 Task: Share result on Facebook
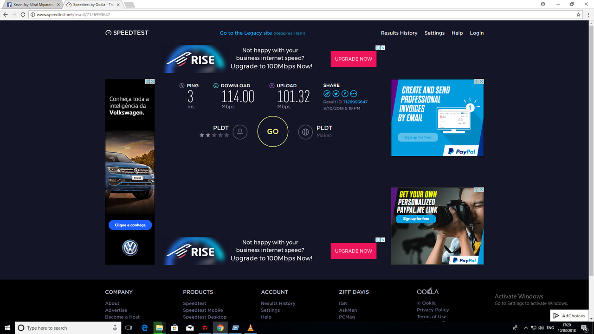click(344, 94)
